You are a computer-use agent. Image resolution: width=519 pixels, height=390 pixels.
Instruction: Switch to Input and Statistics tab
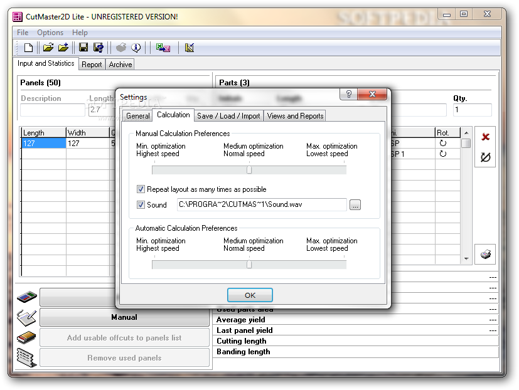tap(46, 63)
